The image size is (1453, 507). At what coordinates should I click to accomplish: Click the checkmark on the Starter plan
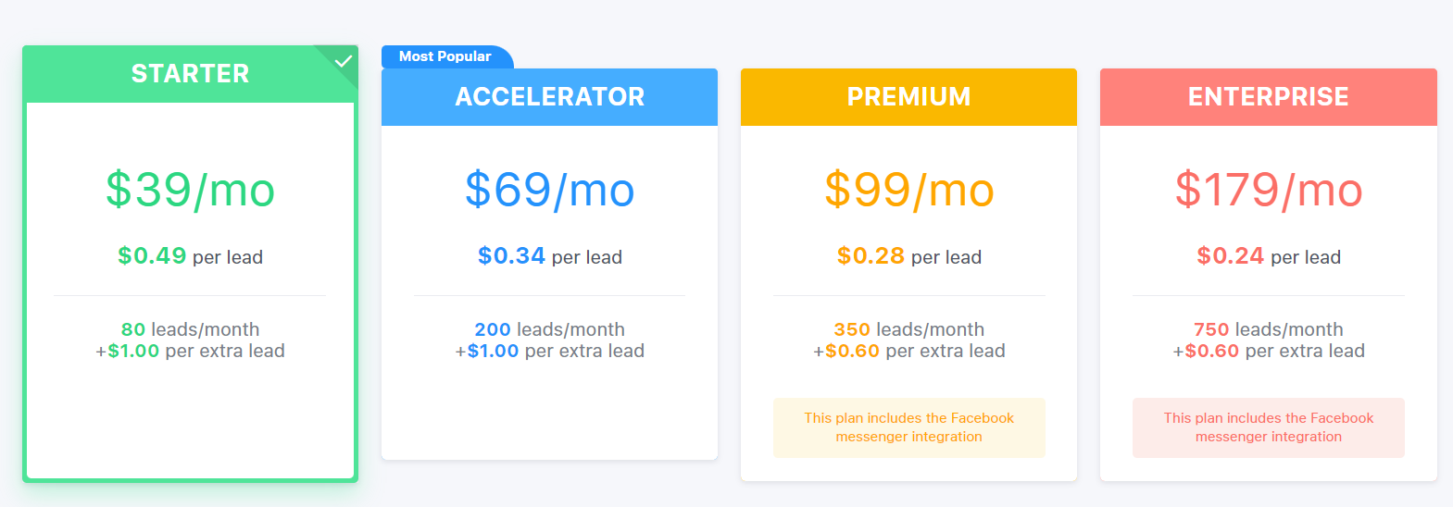[x=344, y=61]
